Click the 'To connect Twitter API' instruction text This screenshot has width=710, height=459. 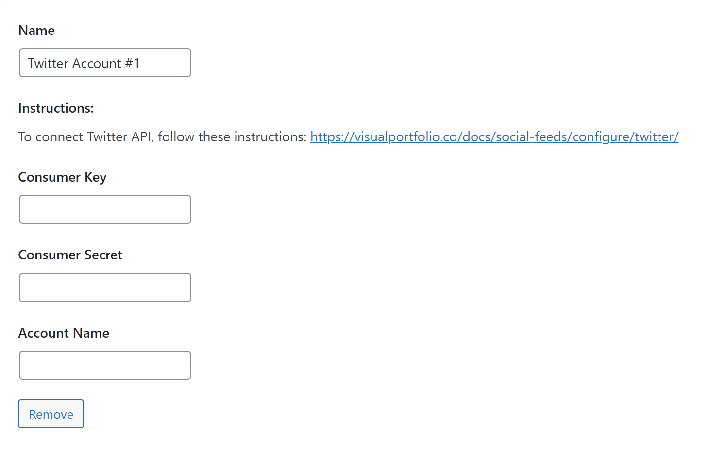click(162, 137)
